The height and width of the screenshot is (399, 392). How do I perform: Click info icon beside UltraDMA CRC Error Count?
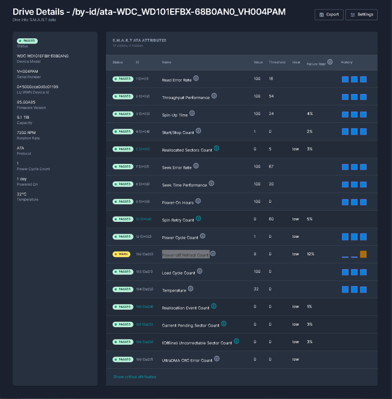(x=216, y=359)
